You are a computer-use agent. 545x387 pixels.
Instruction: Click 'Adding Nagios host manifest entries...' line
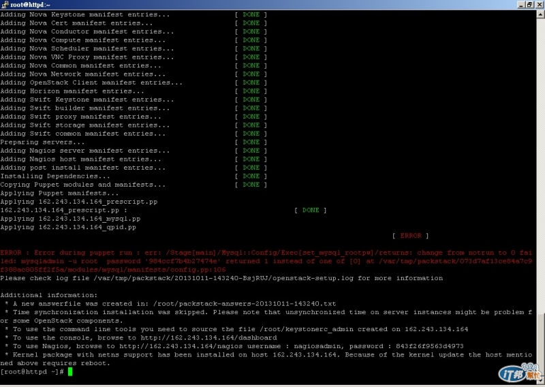[x=80, y=159]
